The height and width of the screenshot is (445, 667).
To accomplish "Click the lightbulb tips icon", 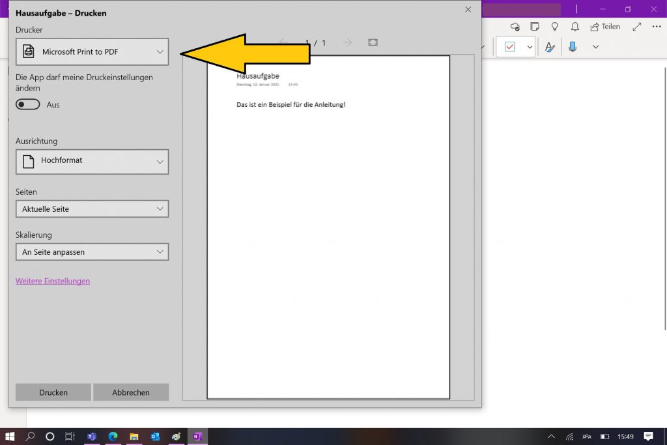I will [x=555, y=27].
